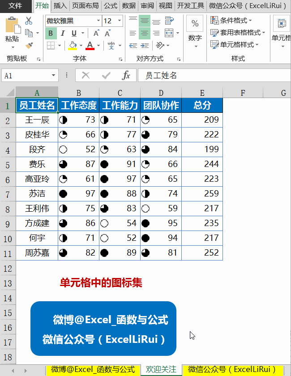Click the Paste clipboard icon
Viewport: 291px width, 376px height.
(x=13, y=26)
